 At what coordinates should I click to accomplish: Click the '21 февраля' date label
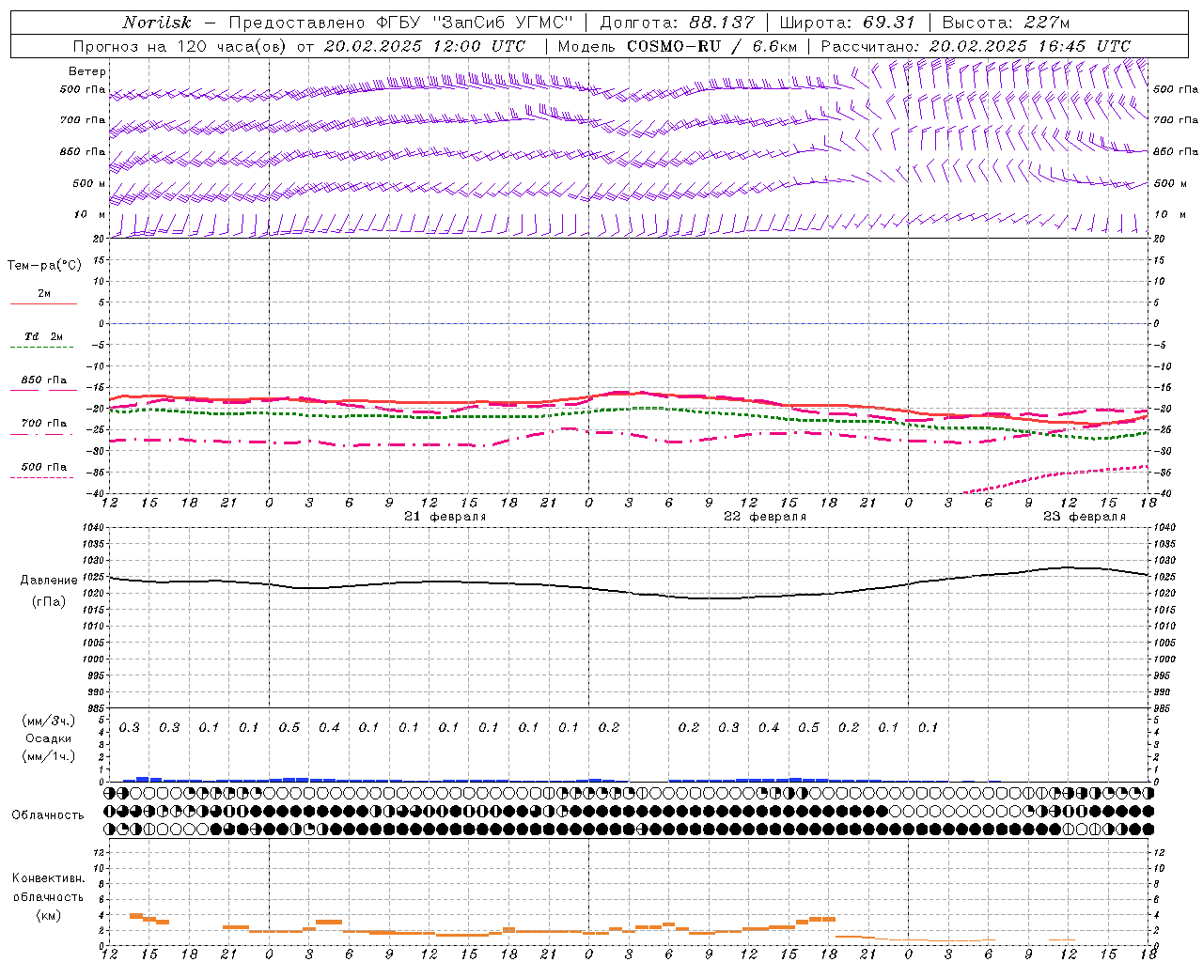445,517
